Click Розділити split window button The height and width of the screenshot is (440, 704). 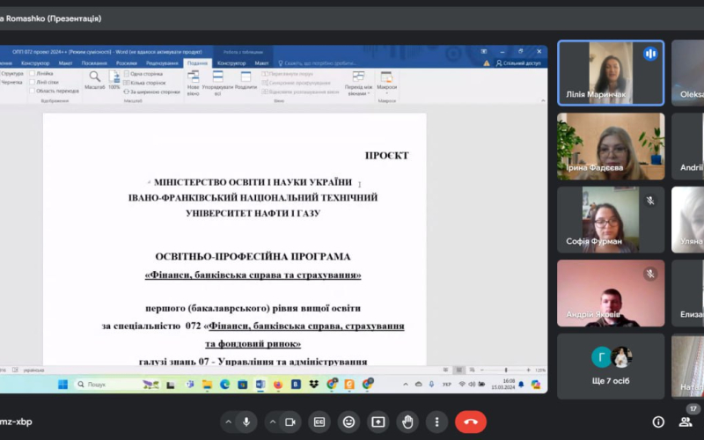point(246,81)
